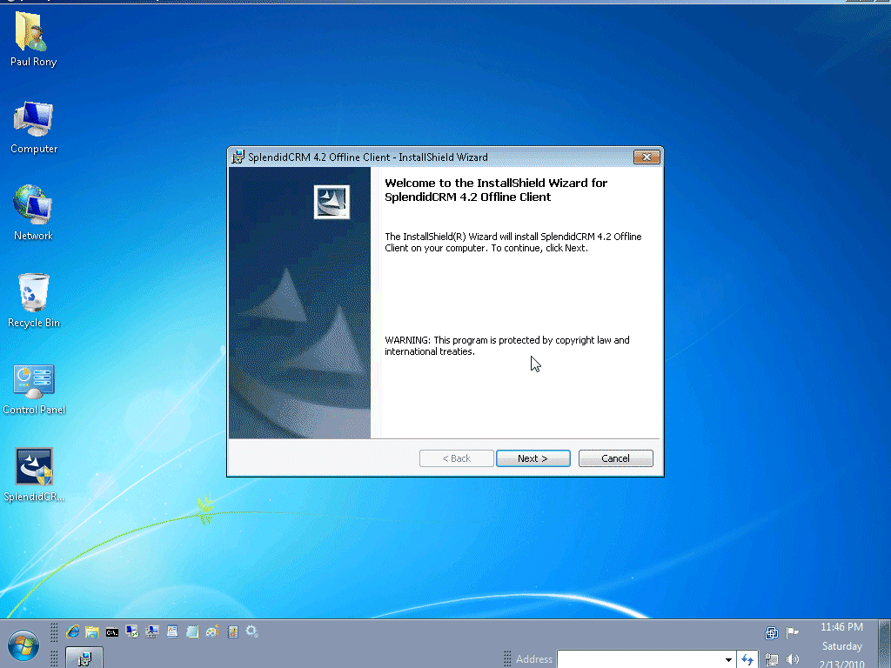Click the volume speaker tray icon
891x668 pixels.
[x=793, y=659]
